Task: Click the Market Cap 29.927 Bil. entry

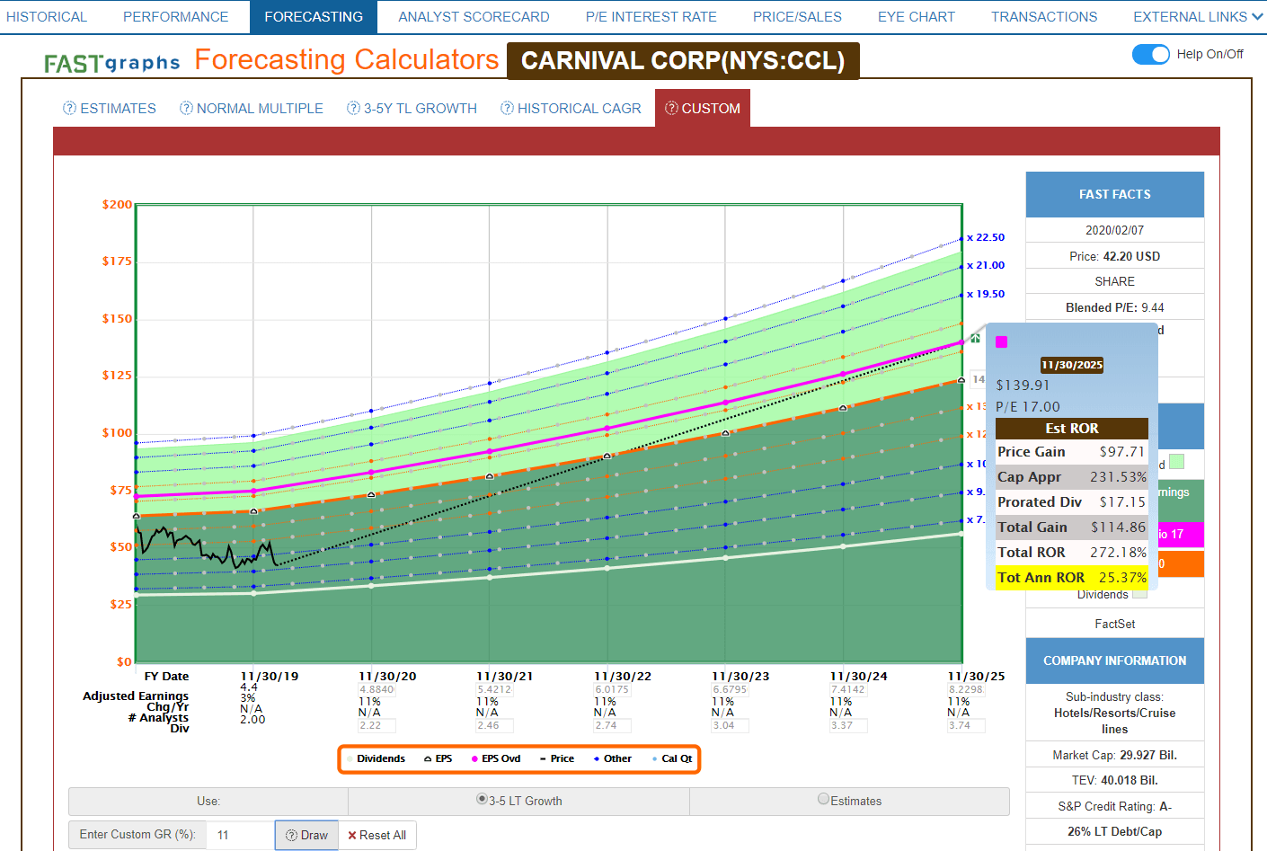Action: tap(1115, 756)
